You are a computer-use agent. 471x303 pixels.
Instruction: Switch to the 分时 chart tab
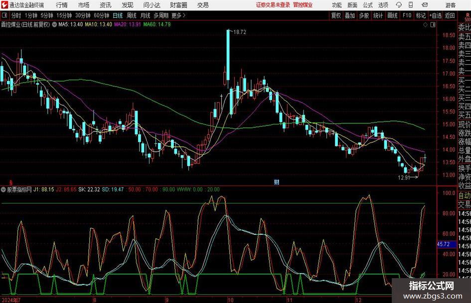pos(16,15)
